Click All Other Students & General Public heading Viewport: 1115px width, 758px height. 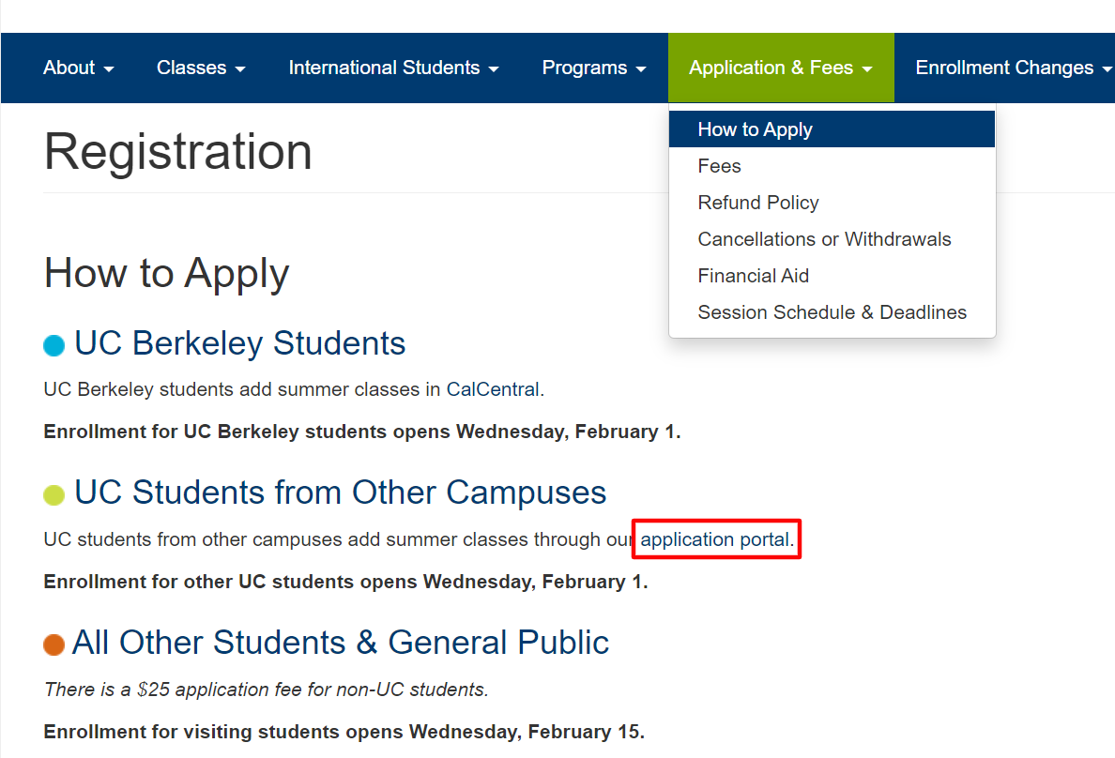341,643
